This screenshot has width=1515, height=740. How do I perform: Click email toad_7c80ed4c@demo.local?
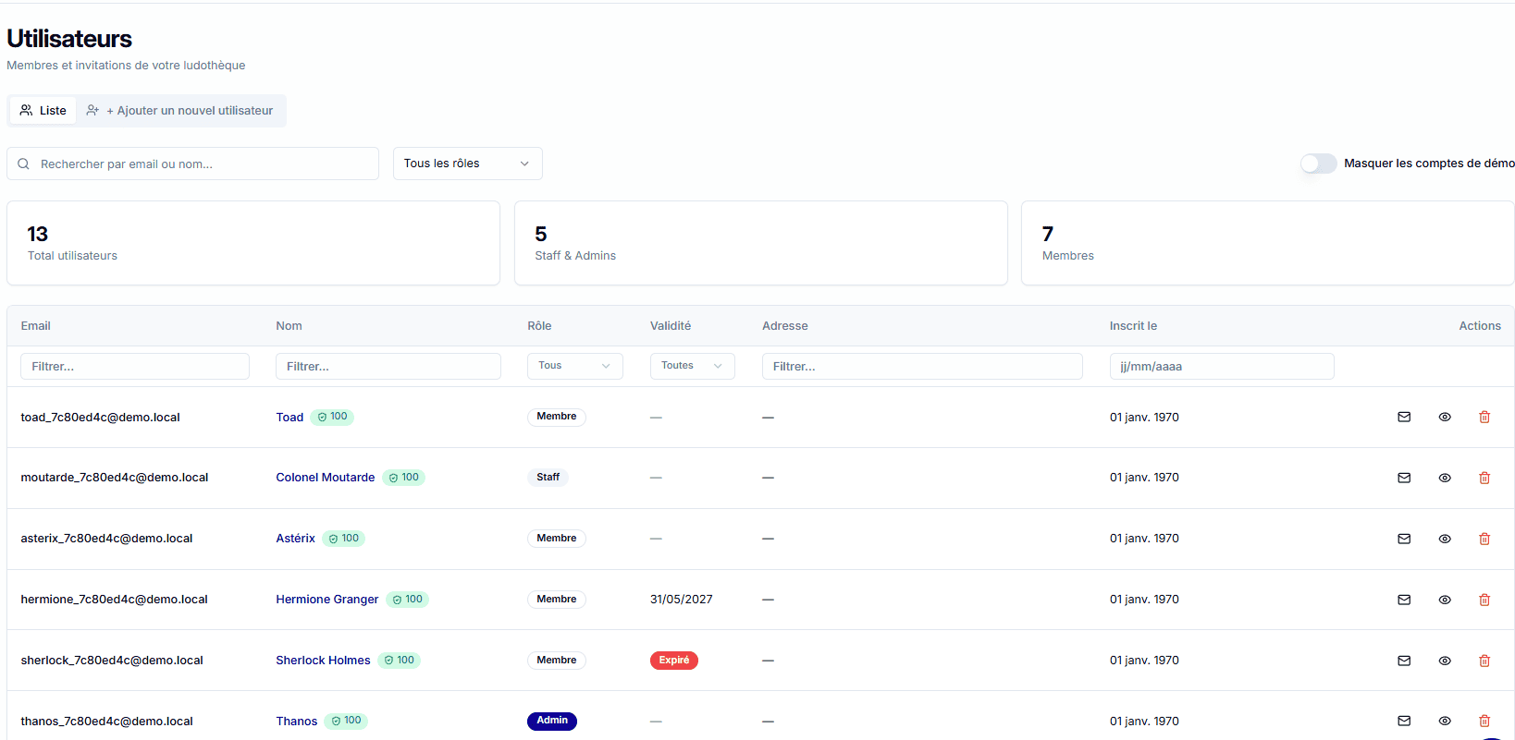[101, 418]
